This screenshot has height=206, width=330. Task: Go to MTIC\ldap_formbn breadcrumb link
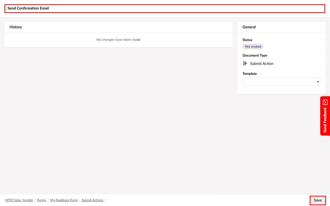(19, 200)
